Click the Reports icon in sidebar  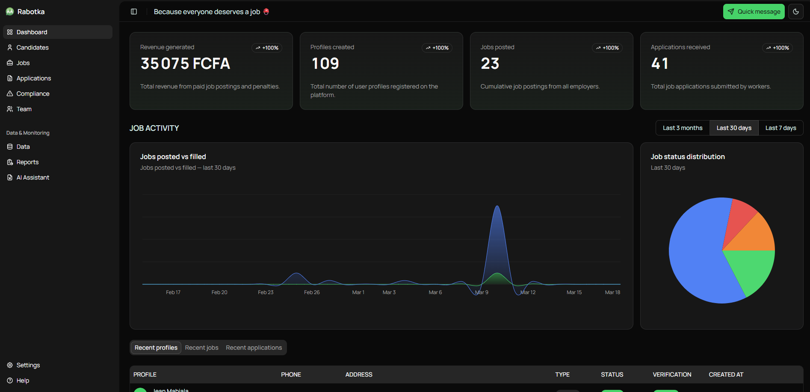tap(10, 162)
